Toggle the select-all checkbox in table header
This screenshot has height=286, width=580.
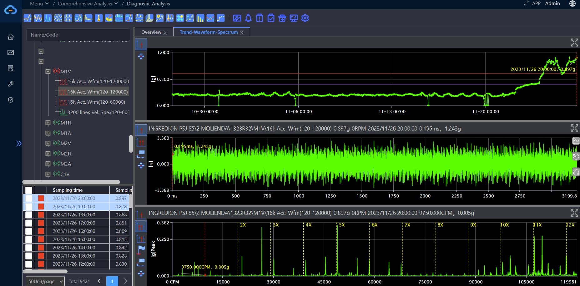tap(29, 190)
